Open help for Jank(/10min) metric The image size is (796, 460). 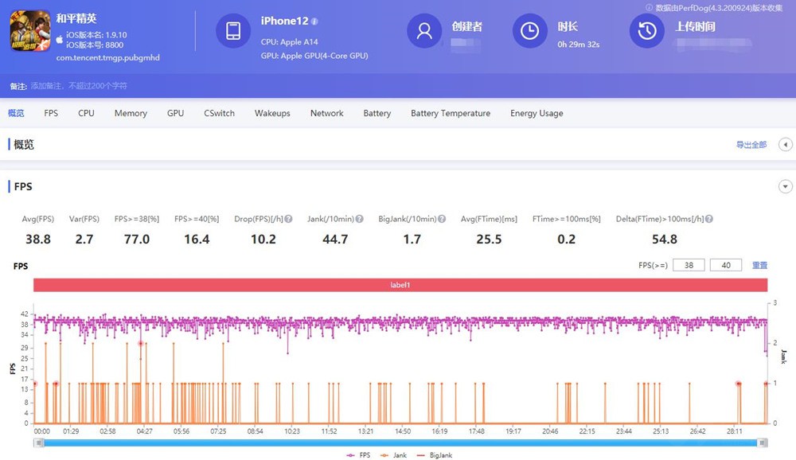(360, 219)
